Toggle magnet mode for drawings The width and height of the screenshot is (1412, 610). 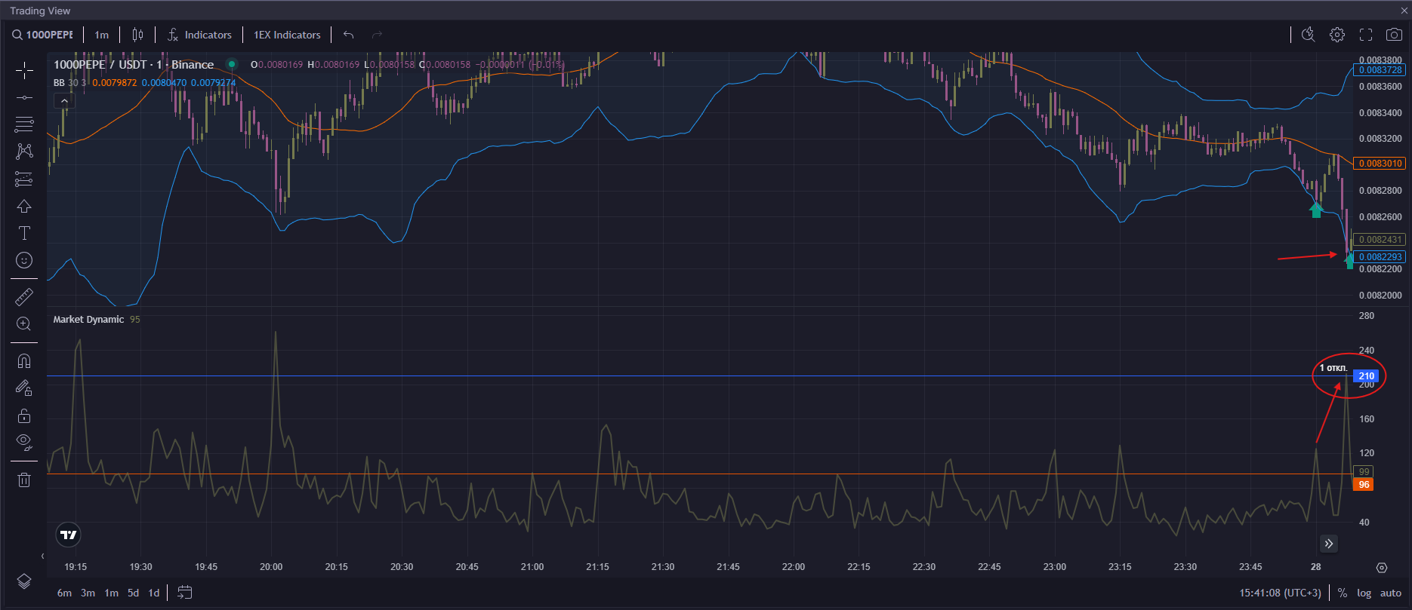[24, 361]
